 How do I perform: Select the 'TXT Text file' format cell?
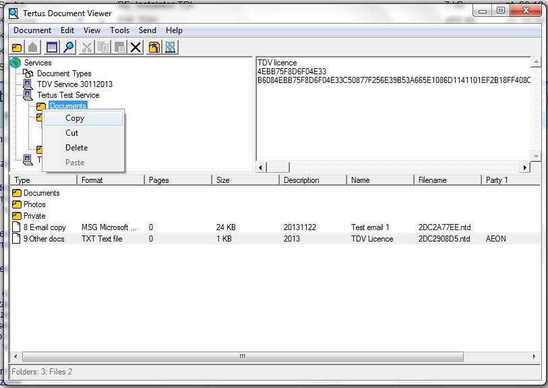tap(102, 239)
